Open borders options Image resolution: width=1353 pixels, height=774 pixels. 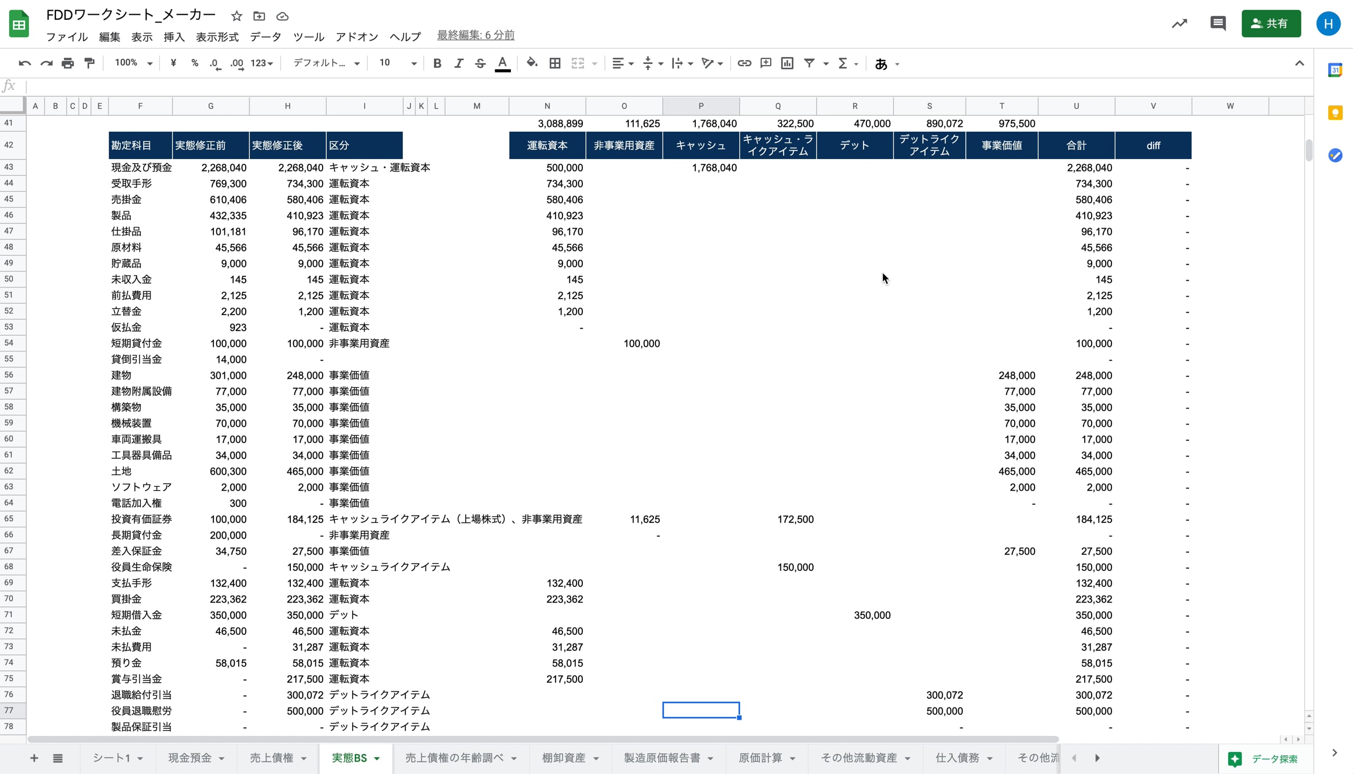[554, 63]
